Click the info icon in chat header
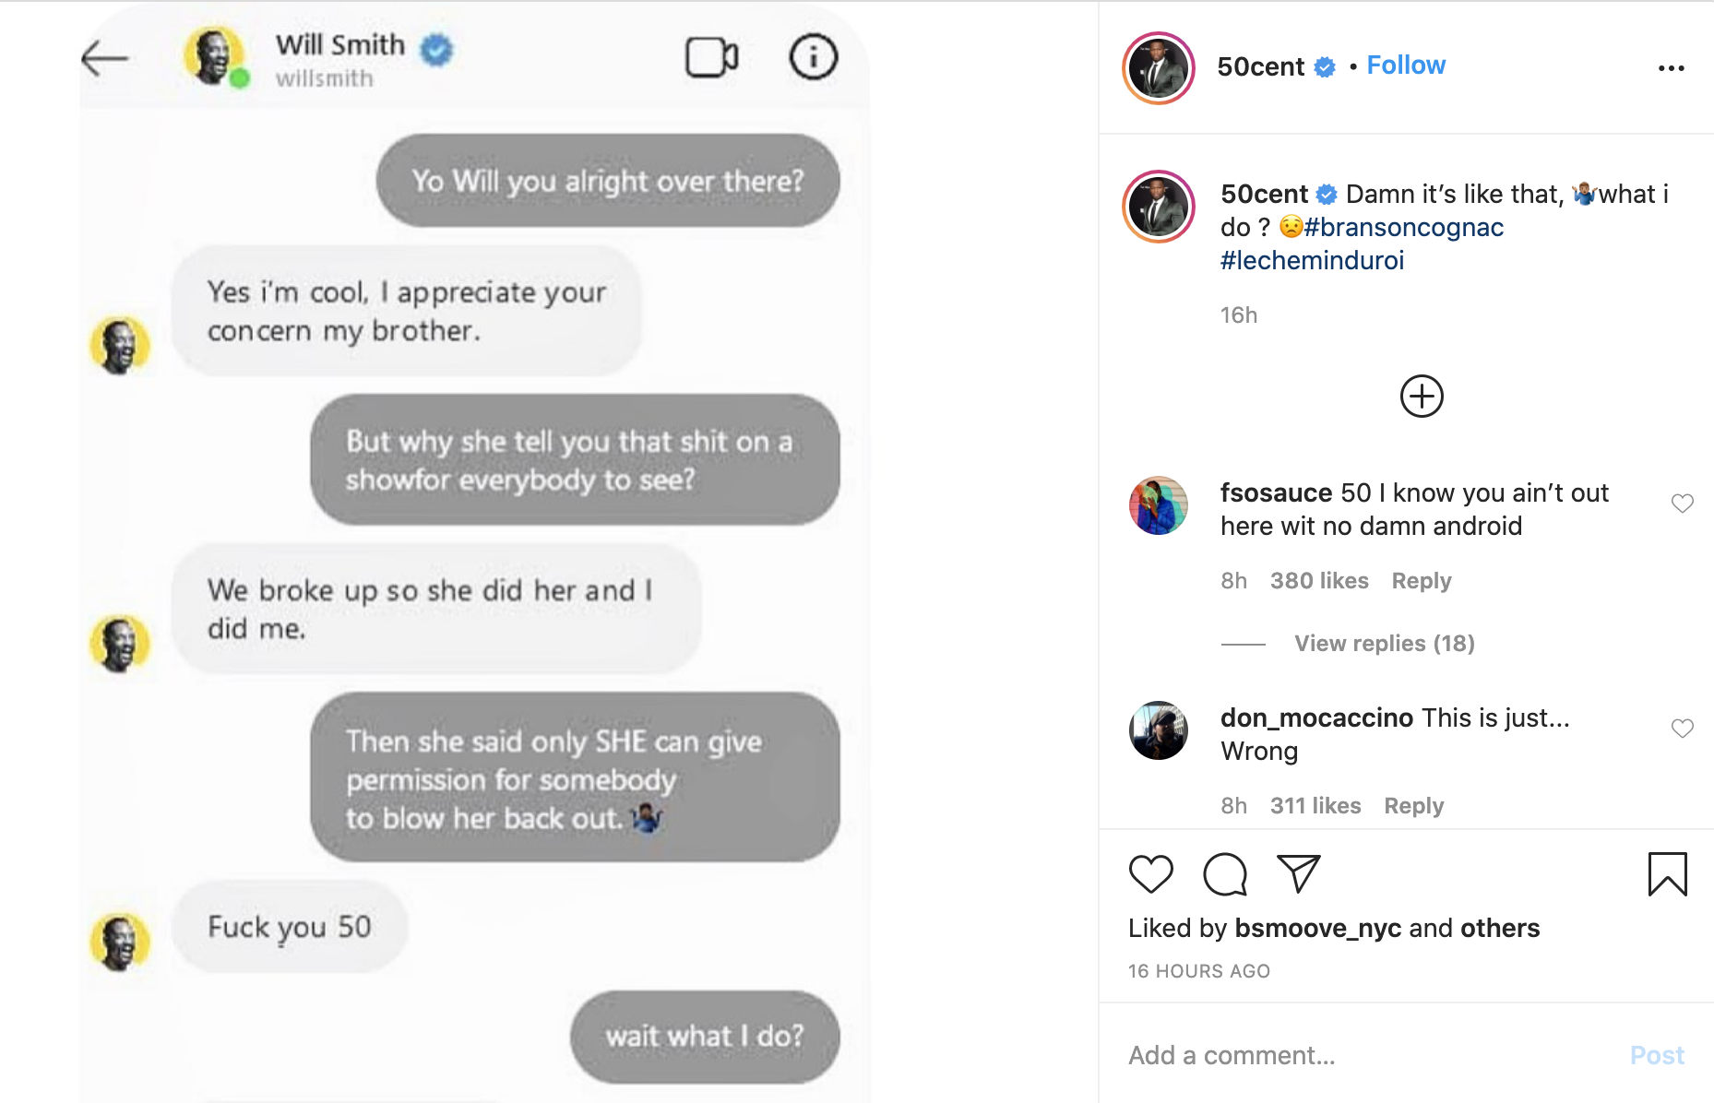The width and height of the screenshot is (1714, 1103). [813, 58]
